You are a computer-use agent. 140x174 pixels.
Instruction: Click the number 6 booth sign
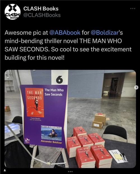[x=60, y=79]
